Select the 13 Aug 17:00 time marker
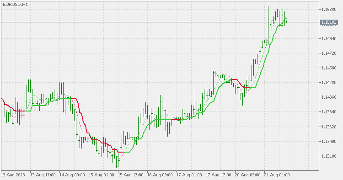Image resolution: width=343 pixels, height=180 pixels. [x=43, y=175]
